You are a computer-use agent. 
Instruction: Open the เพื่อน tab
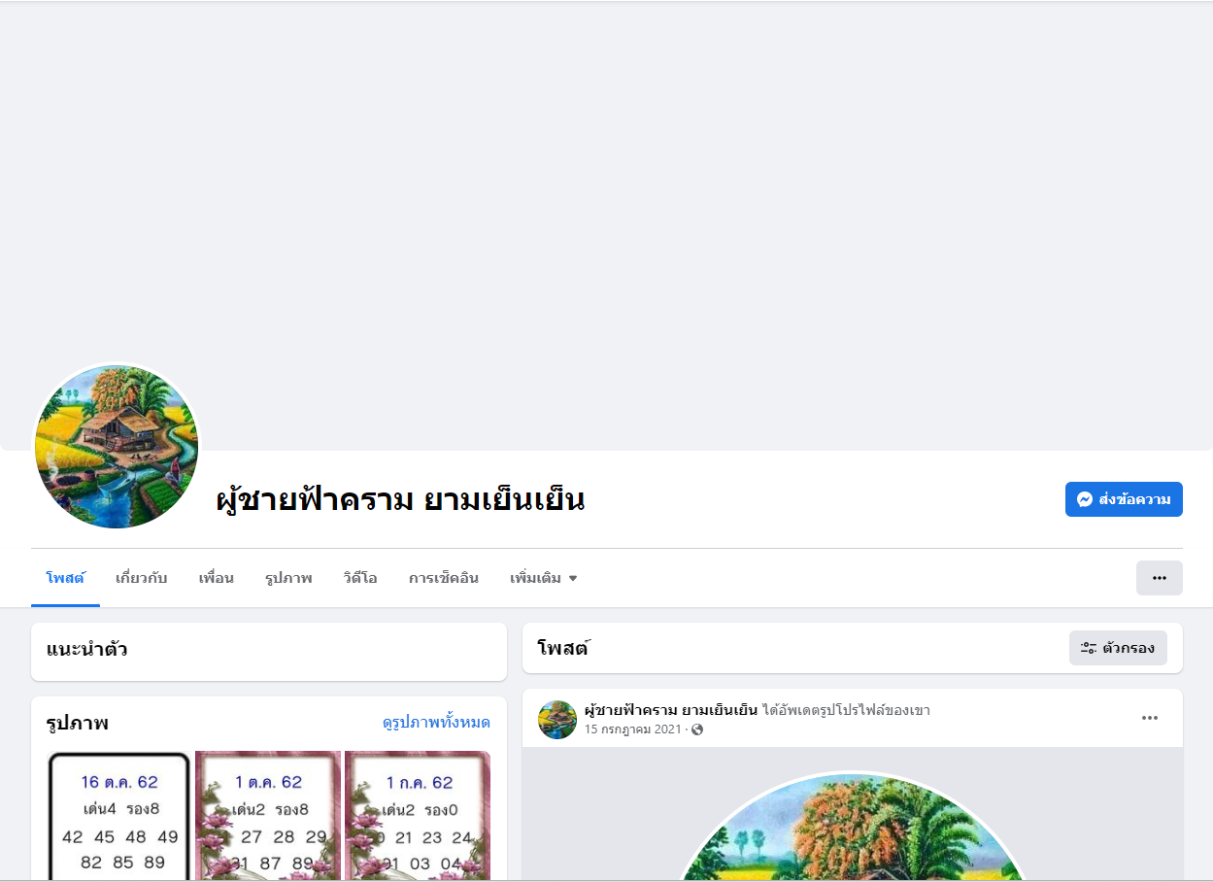(216, 578)
